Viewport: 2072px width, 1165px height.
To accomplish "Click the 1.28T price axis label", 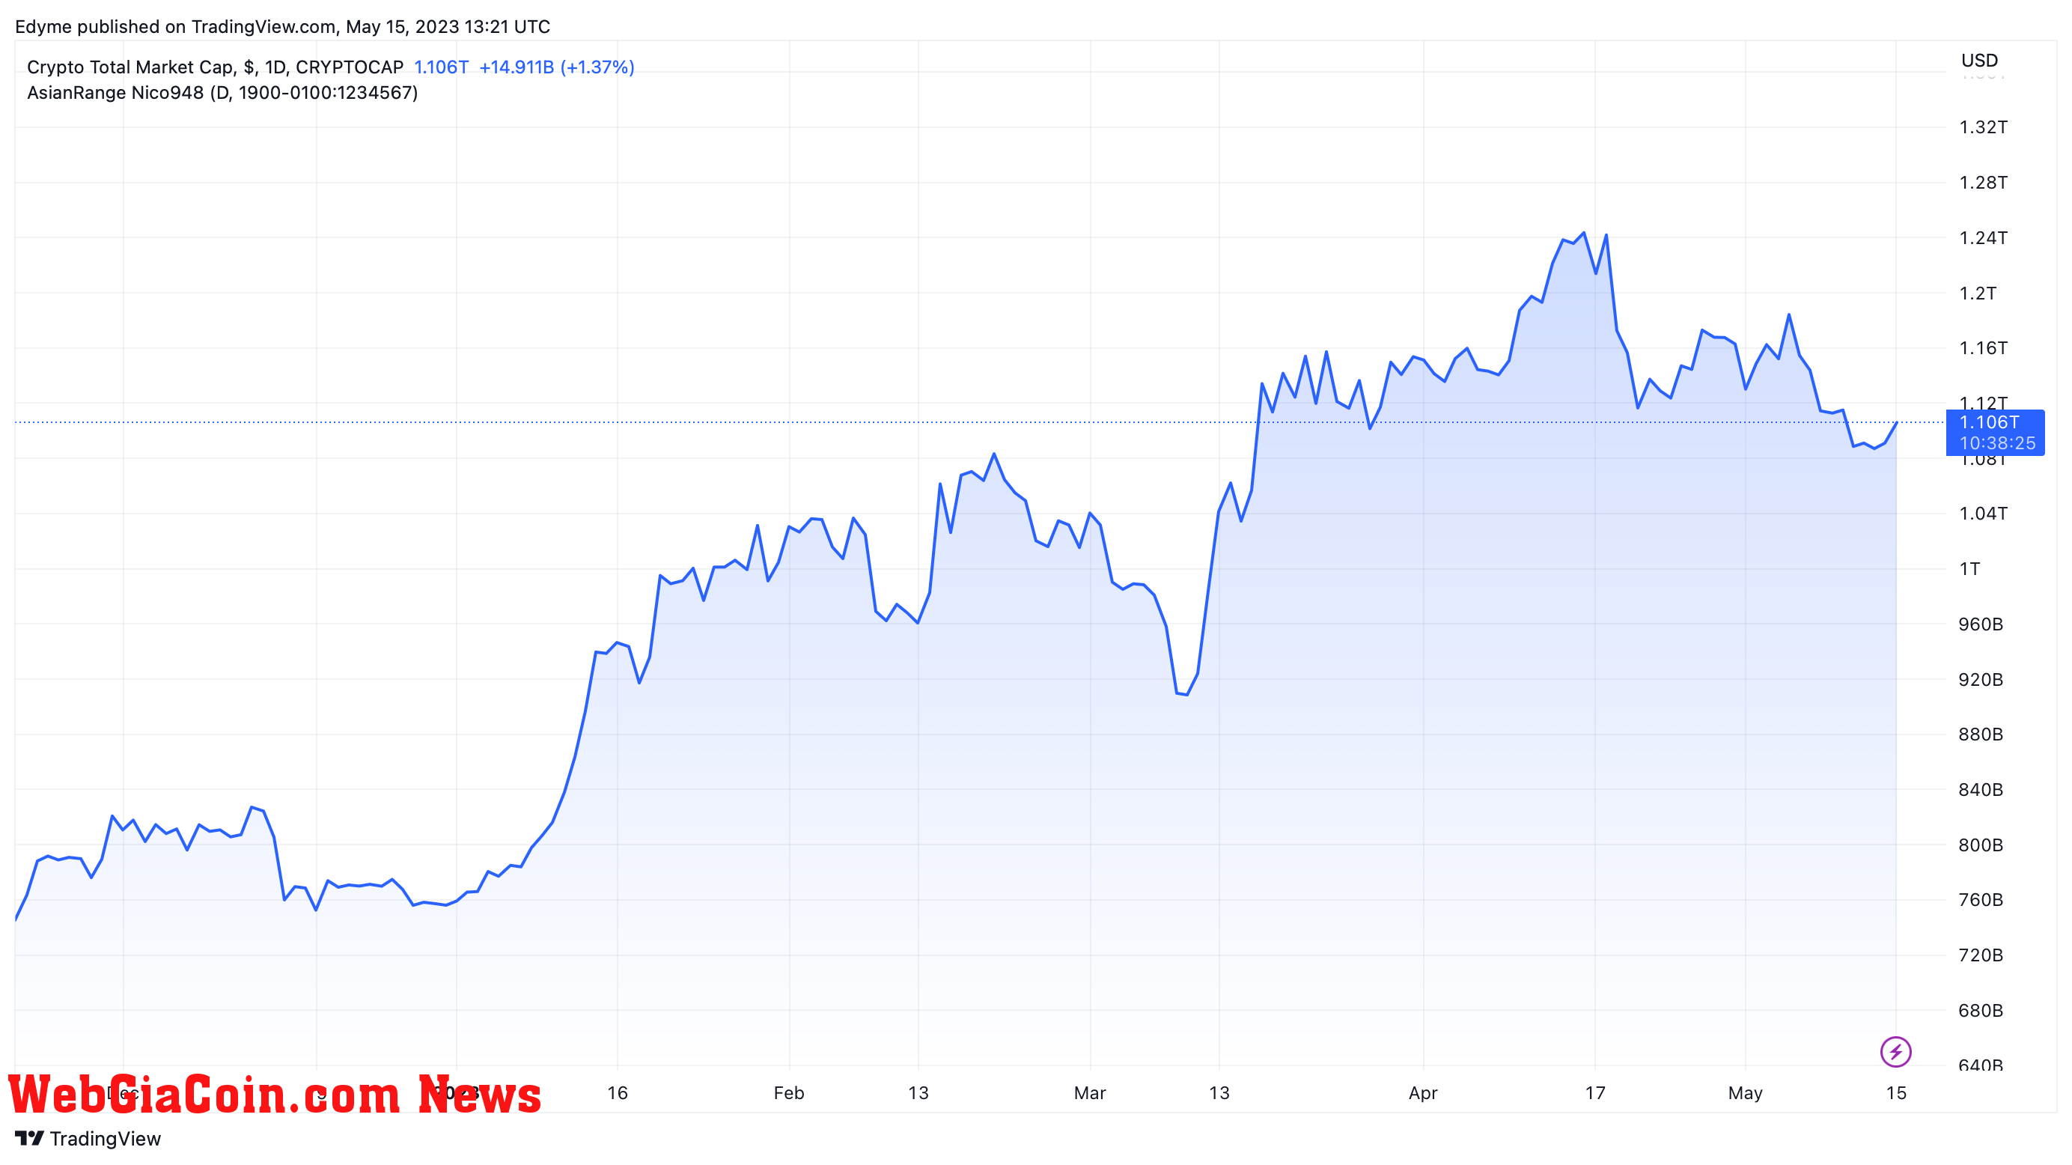I will coord(1983,183).
